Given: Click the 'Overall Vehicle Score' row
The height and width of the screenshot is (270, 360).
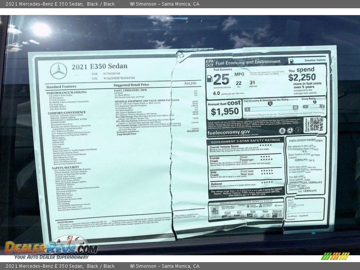Looking at the screenshot, I should pos(245,148).
